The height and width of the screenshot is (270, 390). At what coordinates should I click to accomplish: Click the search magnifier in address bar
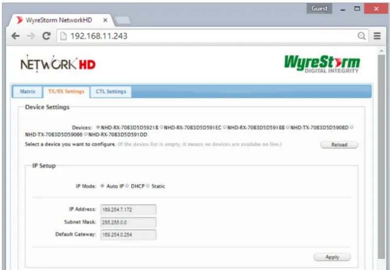(x=361, y=36)
